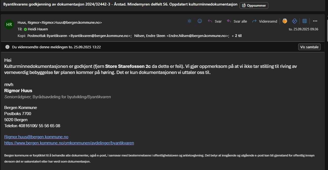
Task: Open the emoji reaction smiley
Action: pos(200,21)
